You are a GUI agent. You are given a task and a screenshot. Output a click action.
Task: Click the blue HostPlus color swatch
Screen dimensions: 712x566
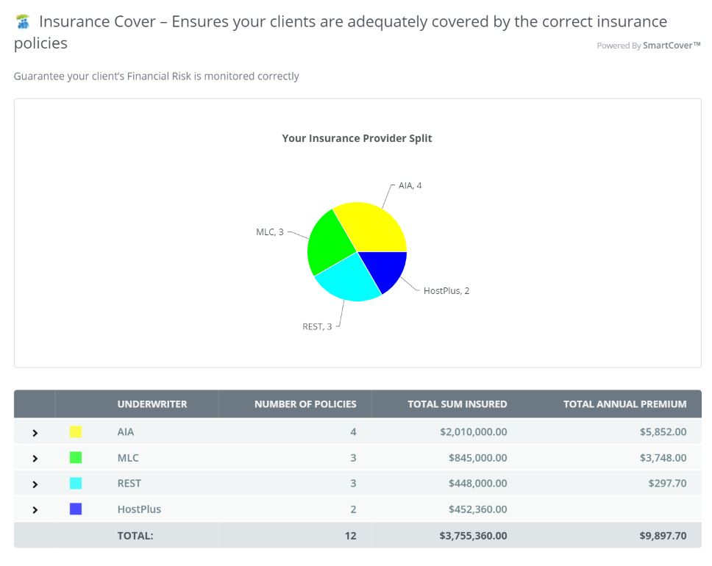coord(76,509)
